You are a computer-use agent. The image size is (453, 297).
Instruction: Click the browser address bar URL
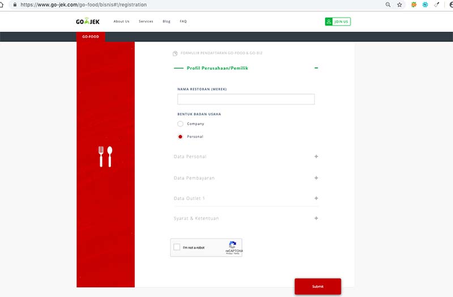83,5
